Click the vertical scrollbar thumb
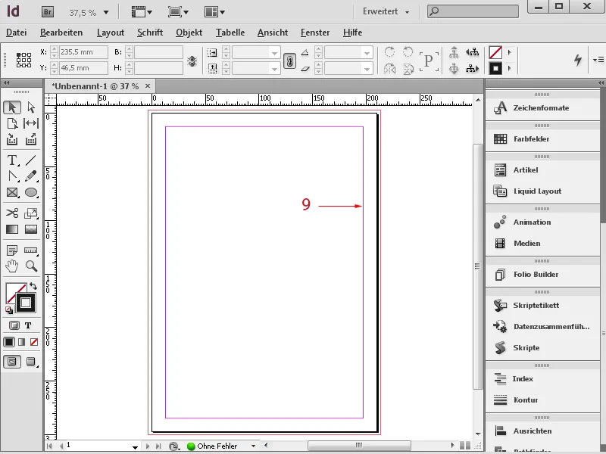 pos(478,266)
